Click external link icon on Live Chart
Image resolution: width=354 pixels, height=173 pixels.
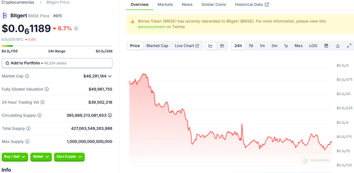point(197,46)
